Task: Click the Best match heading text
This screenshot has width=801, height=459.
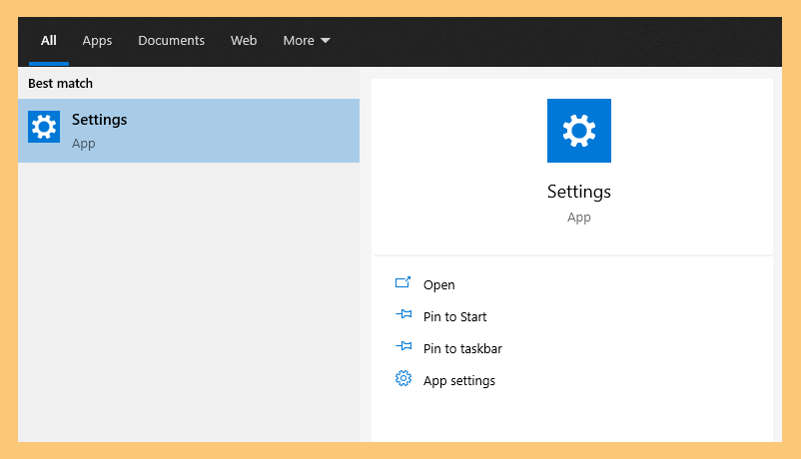Action: [x=60, y=83]
